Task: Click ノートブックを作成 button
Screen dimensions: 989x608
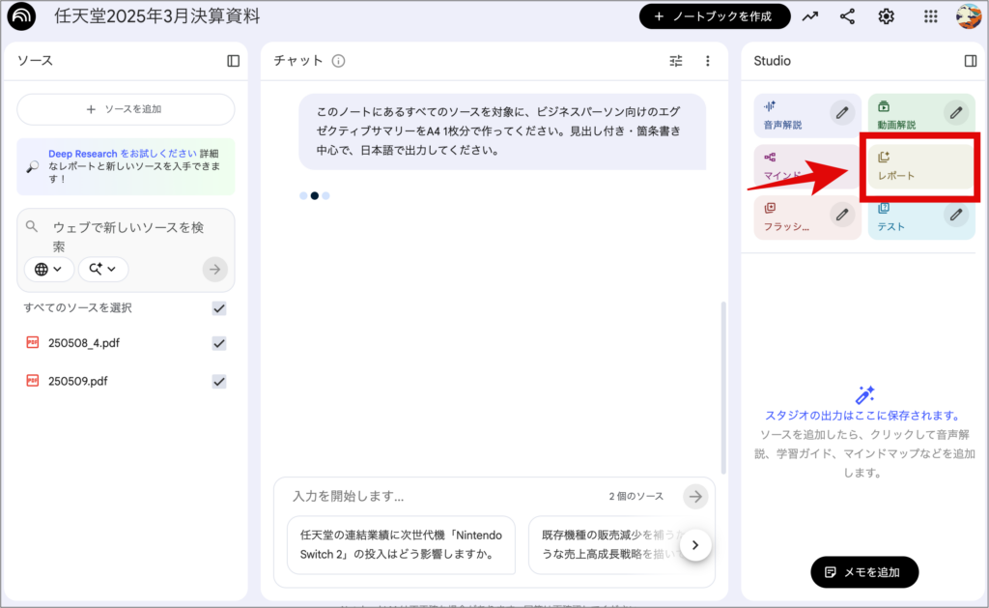Action: [x=715, y=16]
